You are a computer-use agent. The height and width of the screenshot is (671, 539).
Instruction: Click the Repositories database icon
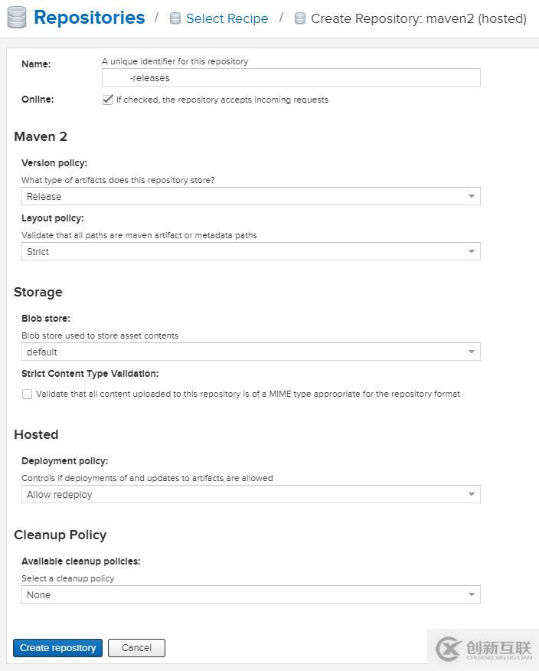coord(16,18)
